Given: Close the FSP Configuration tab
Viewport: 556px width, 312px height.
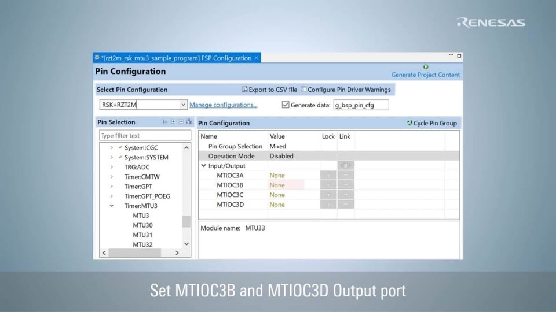Looking at the screenshot, I should [257, 58].
